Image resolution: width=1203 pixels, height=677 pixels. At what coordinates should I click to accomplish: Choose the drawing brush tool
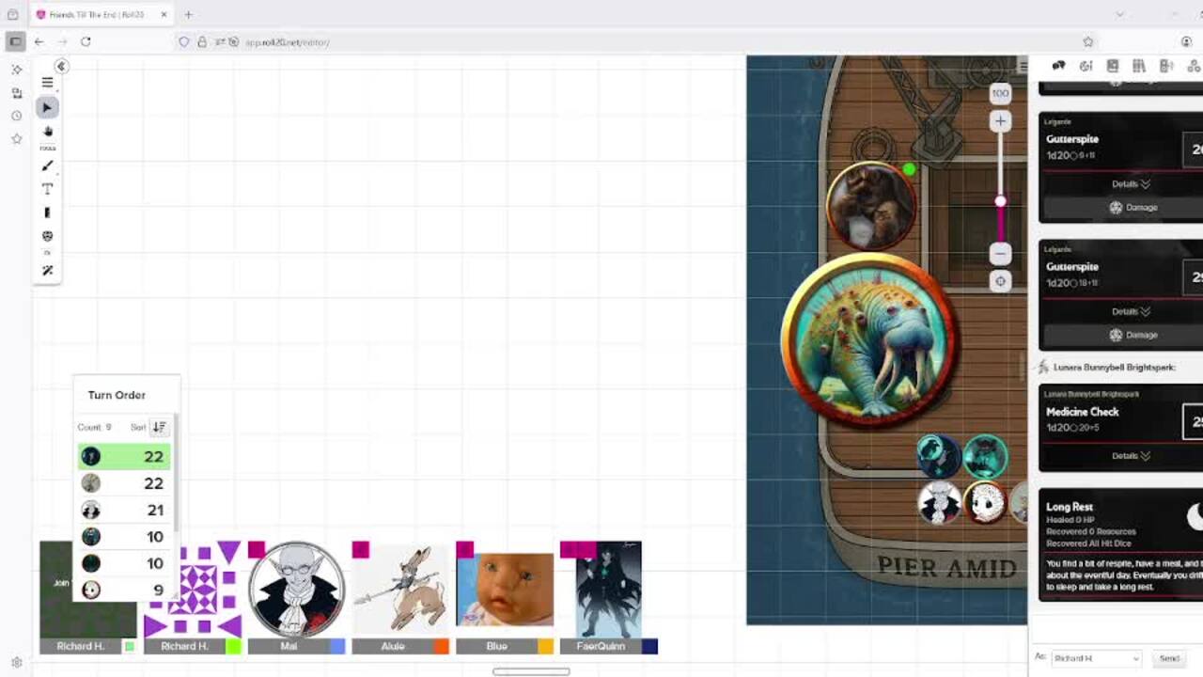click(x=47, y=166)
